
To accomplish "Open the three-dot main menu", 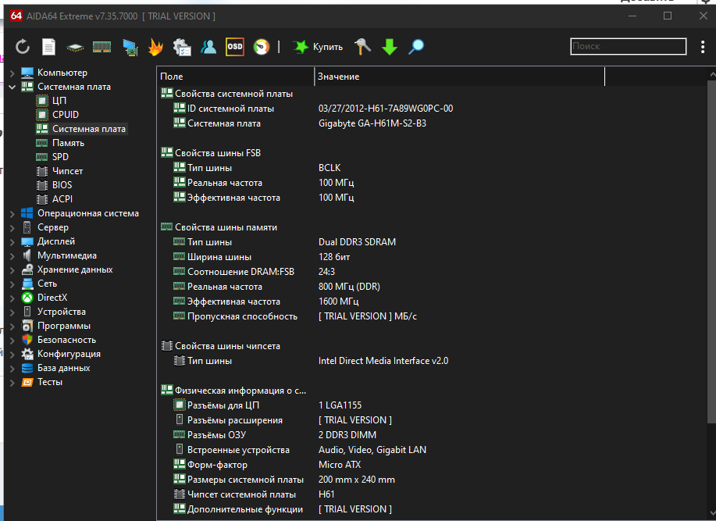I will click(703, 47).
